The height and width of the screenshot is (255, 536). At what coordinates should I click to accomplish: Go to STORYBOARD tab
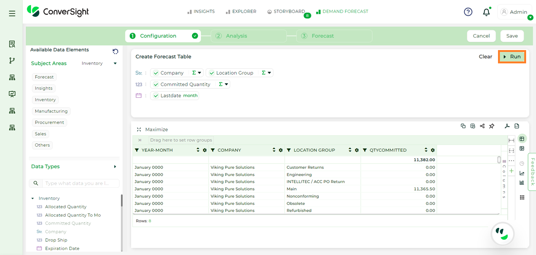click(286, 11)
